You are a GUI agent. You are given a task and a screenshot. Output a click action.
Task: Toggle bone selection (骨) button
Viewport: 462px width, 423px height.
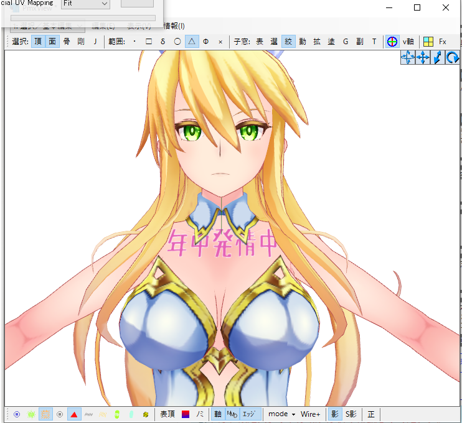coord(67,42)
